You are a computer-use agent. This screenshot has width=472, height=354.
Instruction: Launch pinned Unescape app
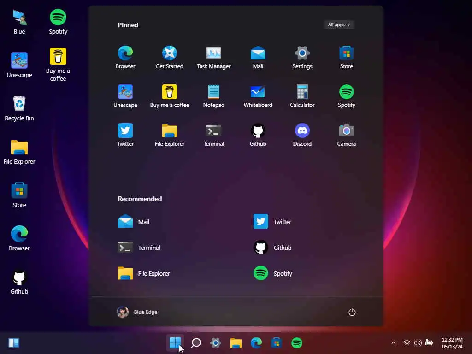click(x=125, y=96)
